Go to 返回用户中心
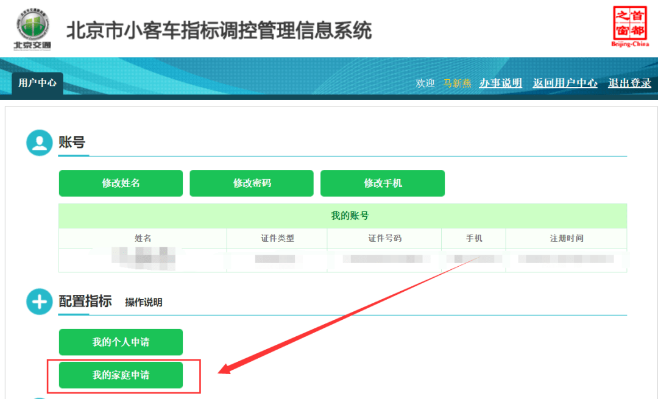The height and width of the screenshot is (399, 658). point(565,83)
